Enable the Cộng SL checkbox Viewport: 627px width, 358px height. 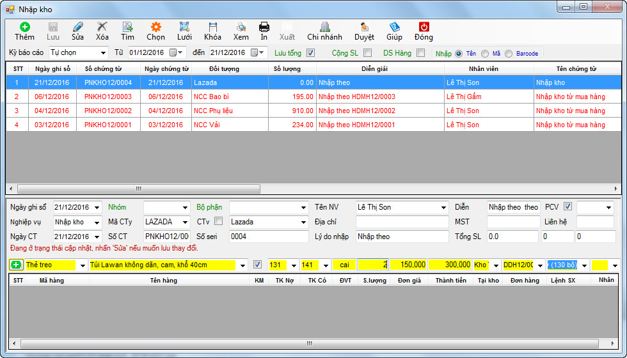(367, 52)
